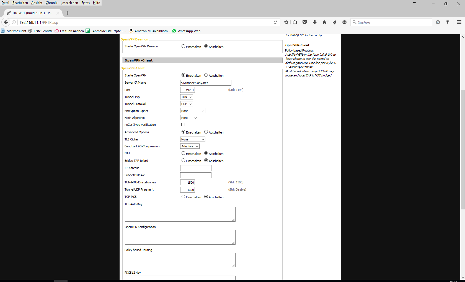Open the Lesezeichen menu

tap(69, 3)
